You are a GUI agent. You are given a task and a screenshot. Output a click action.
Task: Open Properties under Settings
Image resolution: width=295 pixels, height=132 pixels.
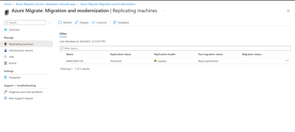(x=15, y=78)
